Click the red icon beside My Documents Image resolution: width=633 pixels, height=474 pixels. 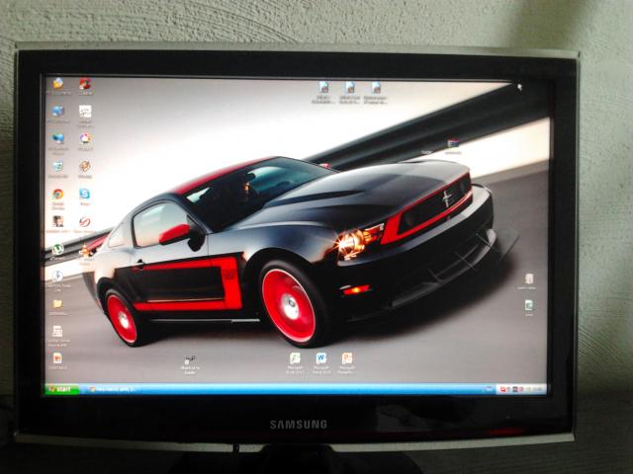(x=85, y=84)
